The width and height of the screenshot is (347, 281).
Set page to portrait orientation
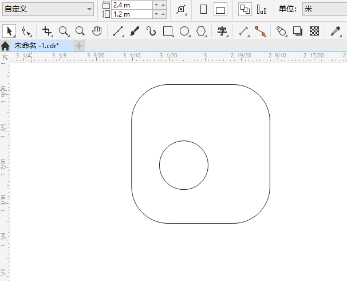click(203, 9)
